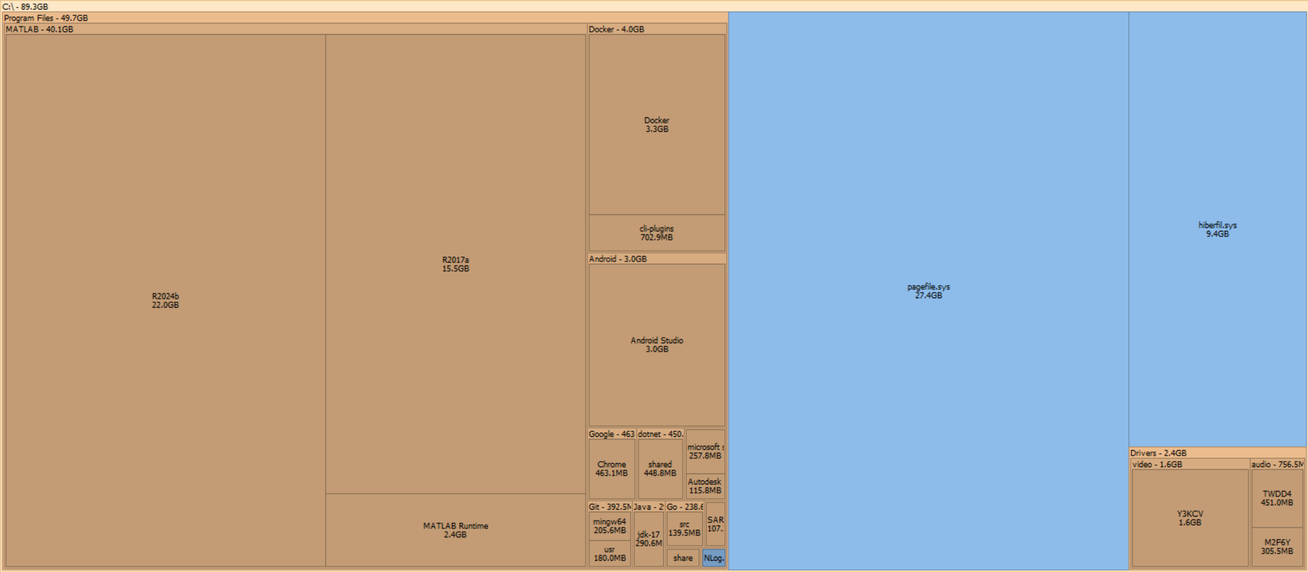Click the 'Docker - 4.0GB' folder header

[657, 29]
